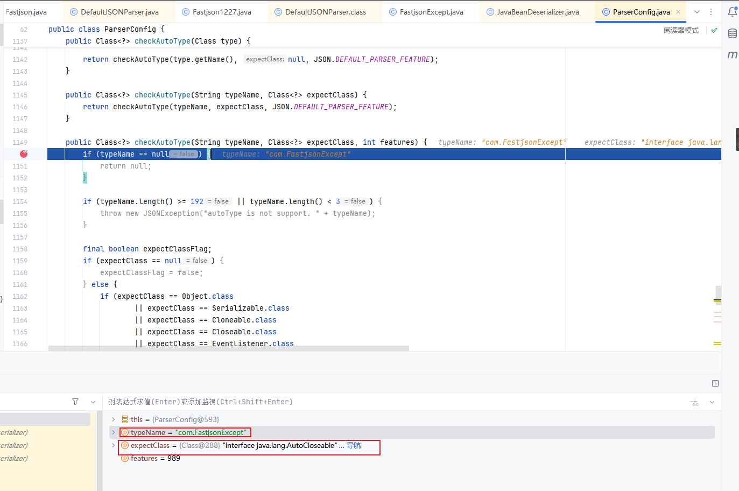The image size is (739, 491).
Task: Click the 'Serializable.class' code token
Action: 251,308
